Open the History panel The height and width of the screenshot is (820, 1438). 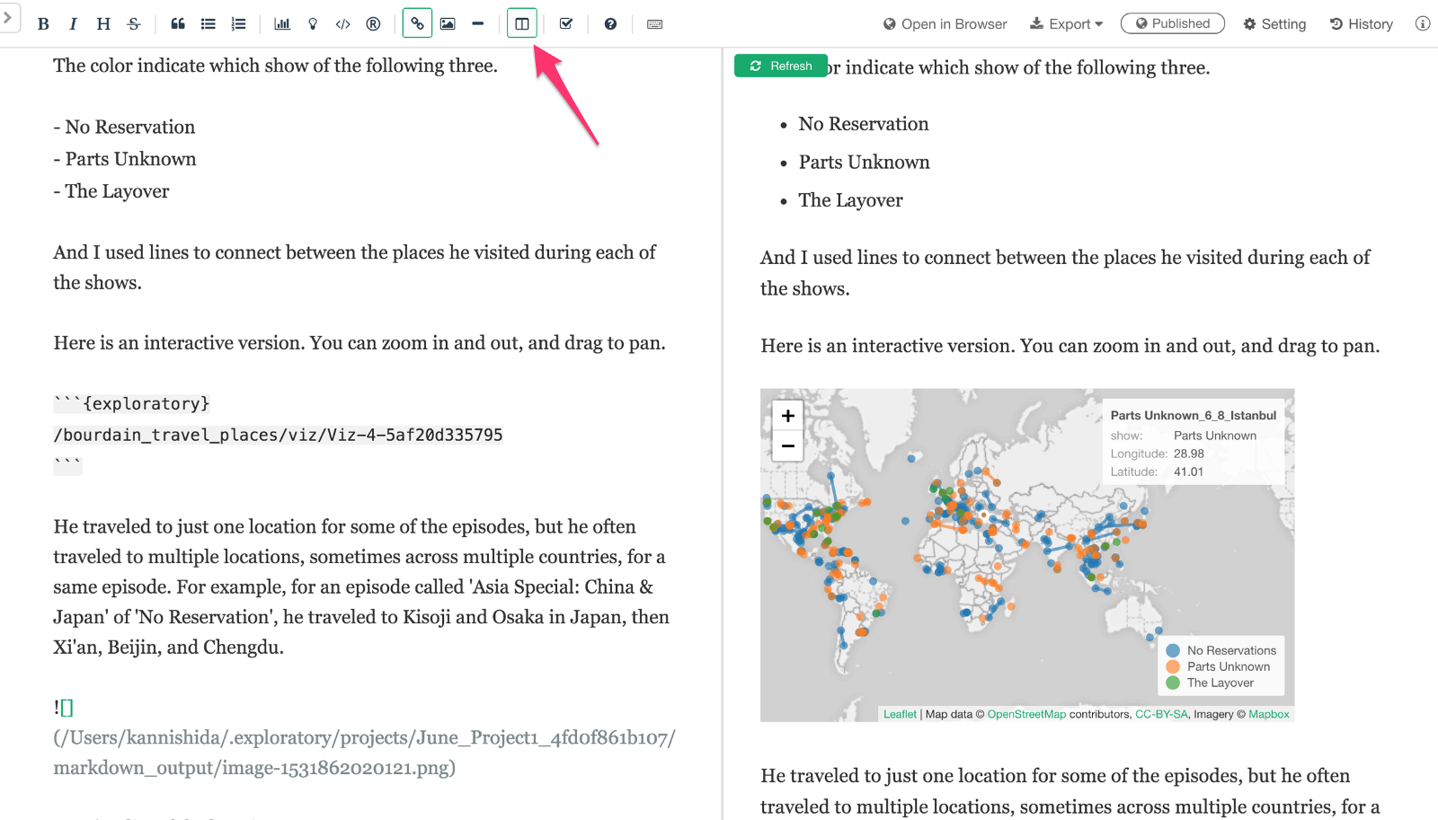tap(1362, 24)
